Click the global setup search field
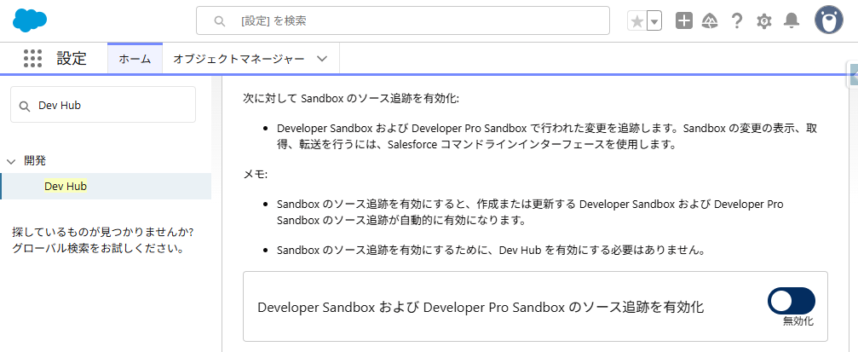The height and width of the screenshot is (352, 858). point(403,20)
